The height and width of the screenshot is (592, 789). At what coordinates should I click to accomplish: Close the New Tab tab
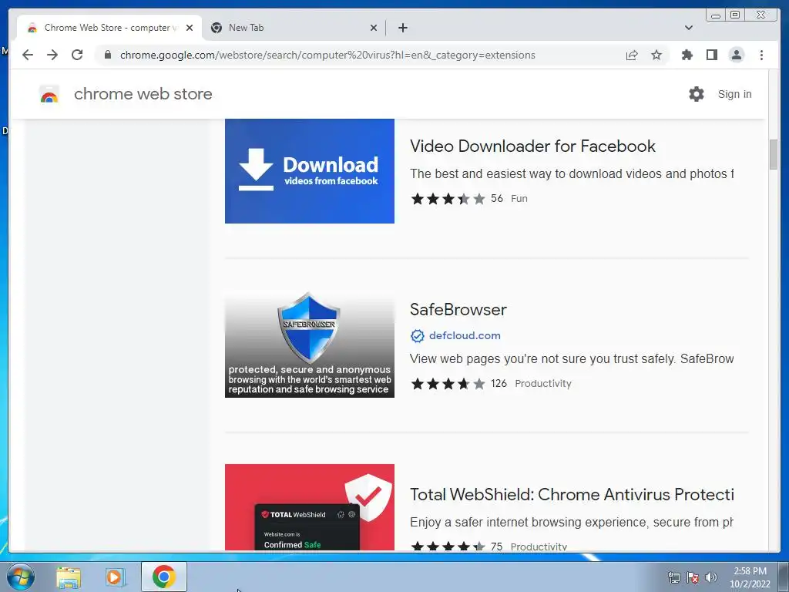pyautogui.click(x=374, y=28)
